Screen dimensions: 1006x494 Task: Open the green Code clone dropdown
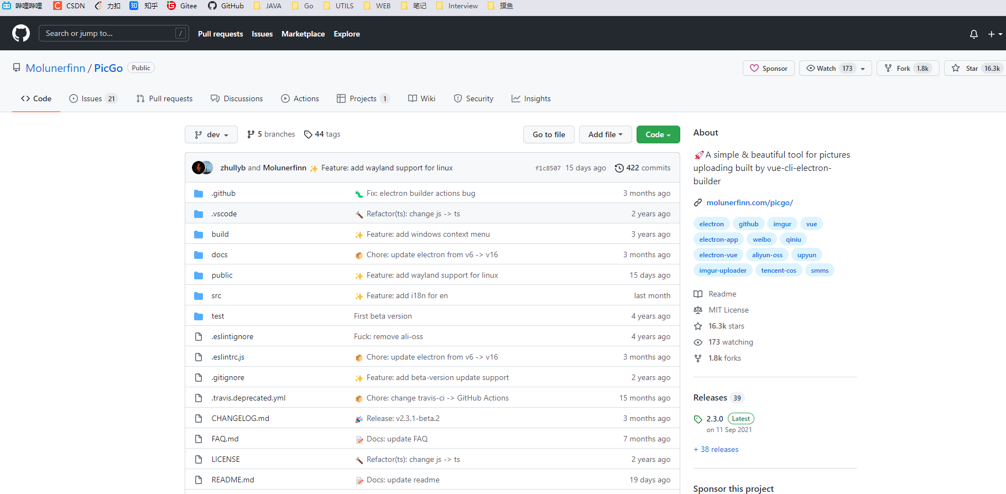(x=658, y=134)
